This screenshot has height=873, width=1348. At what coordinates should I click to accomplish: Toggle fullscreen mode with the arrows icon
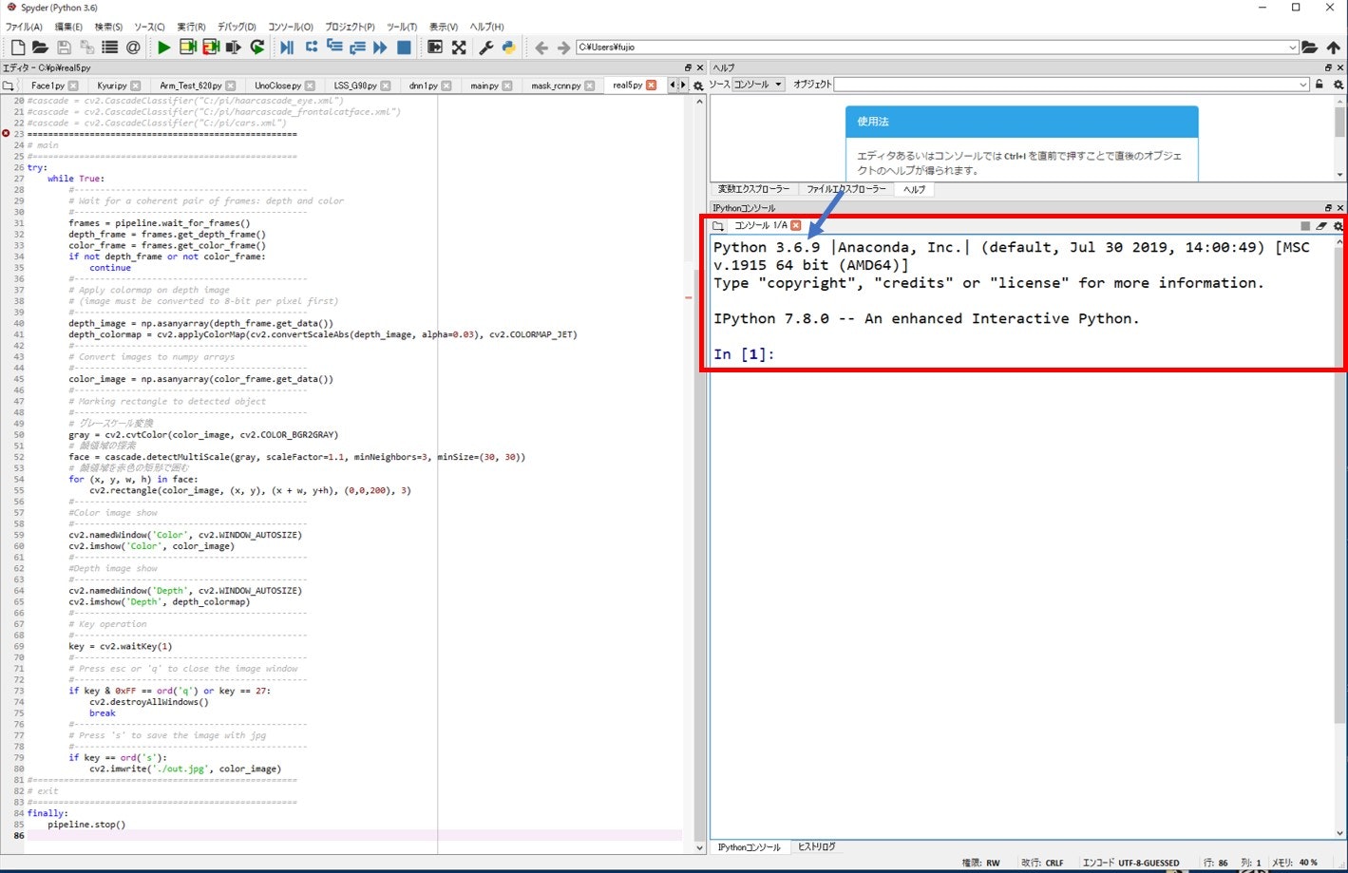pos(459,47)
